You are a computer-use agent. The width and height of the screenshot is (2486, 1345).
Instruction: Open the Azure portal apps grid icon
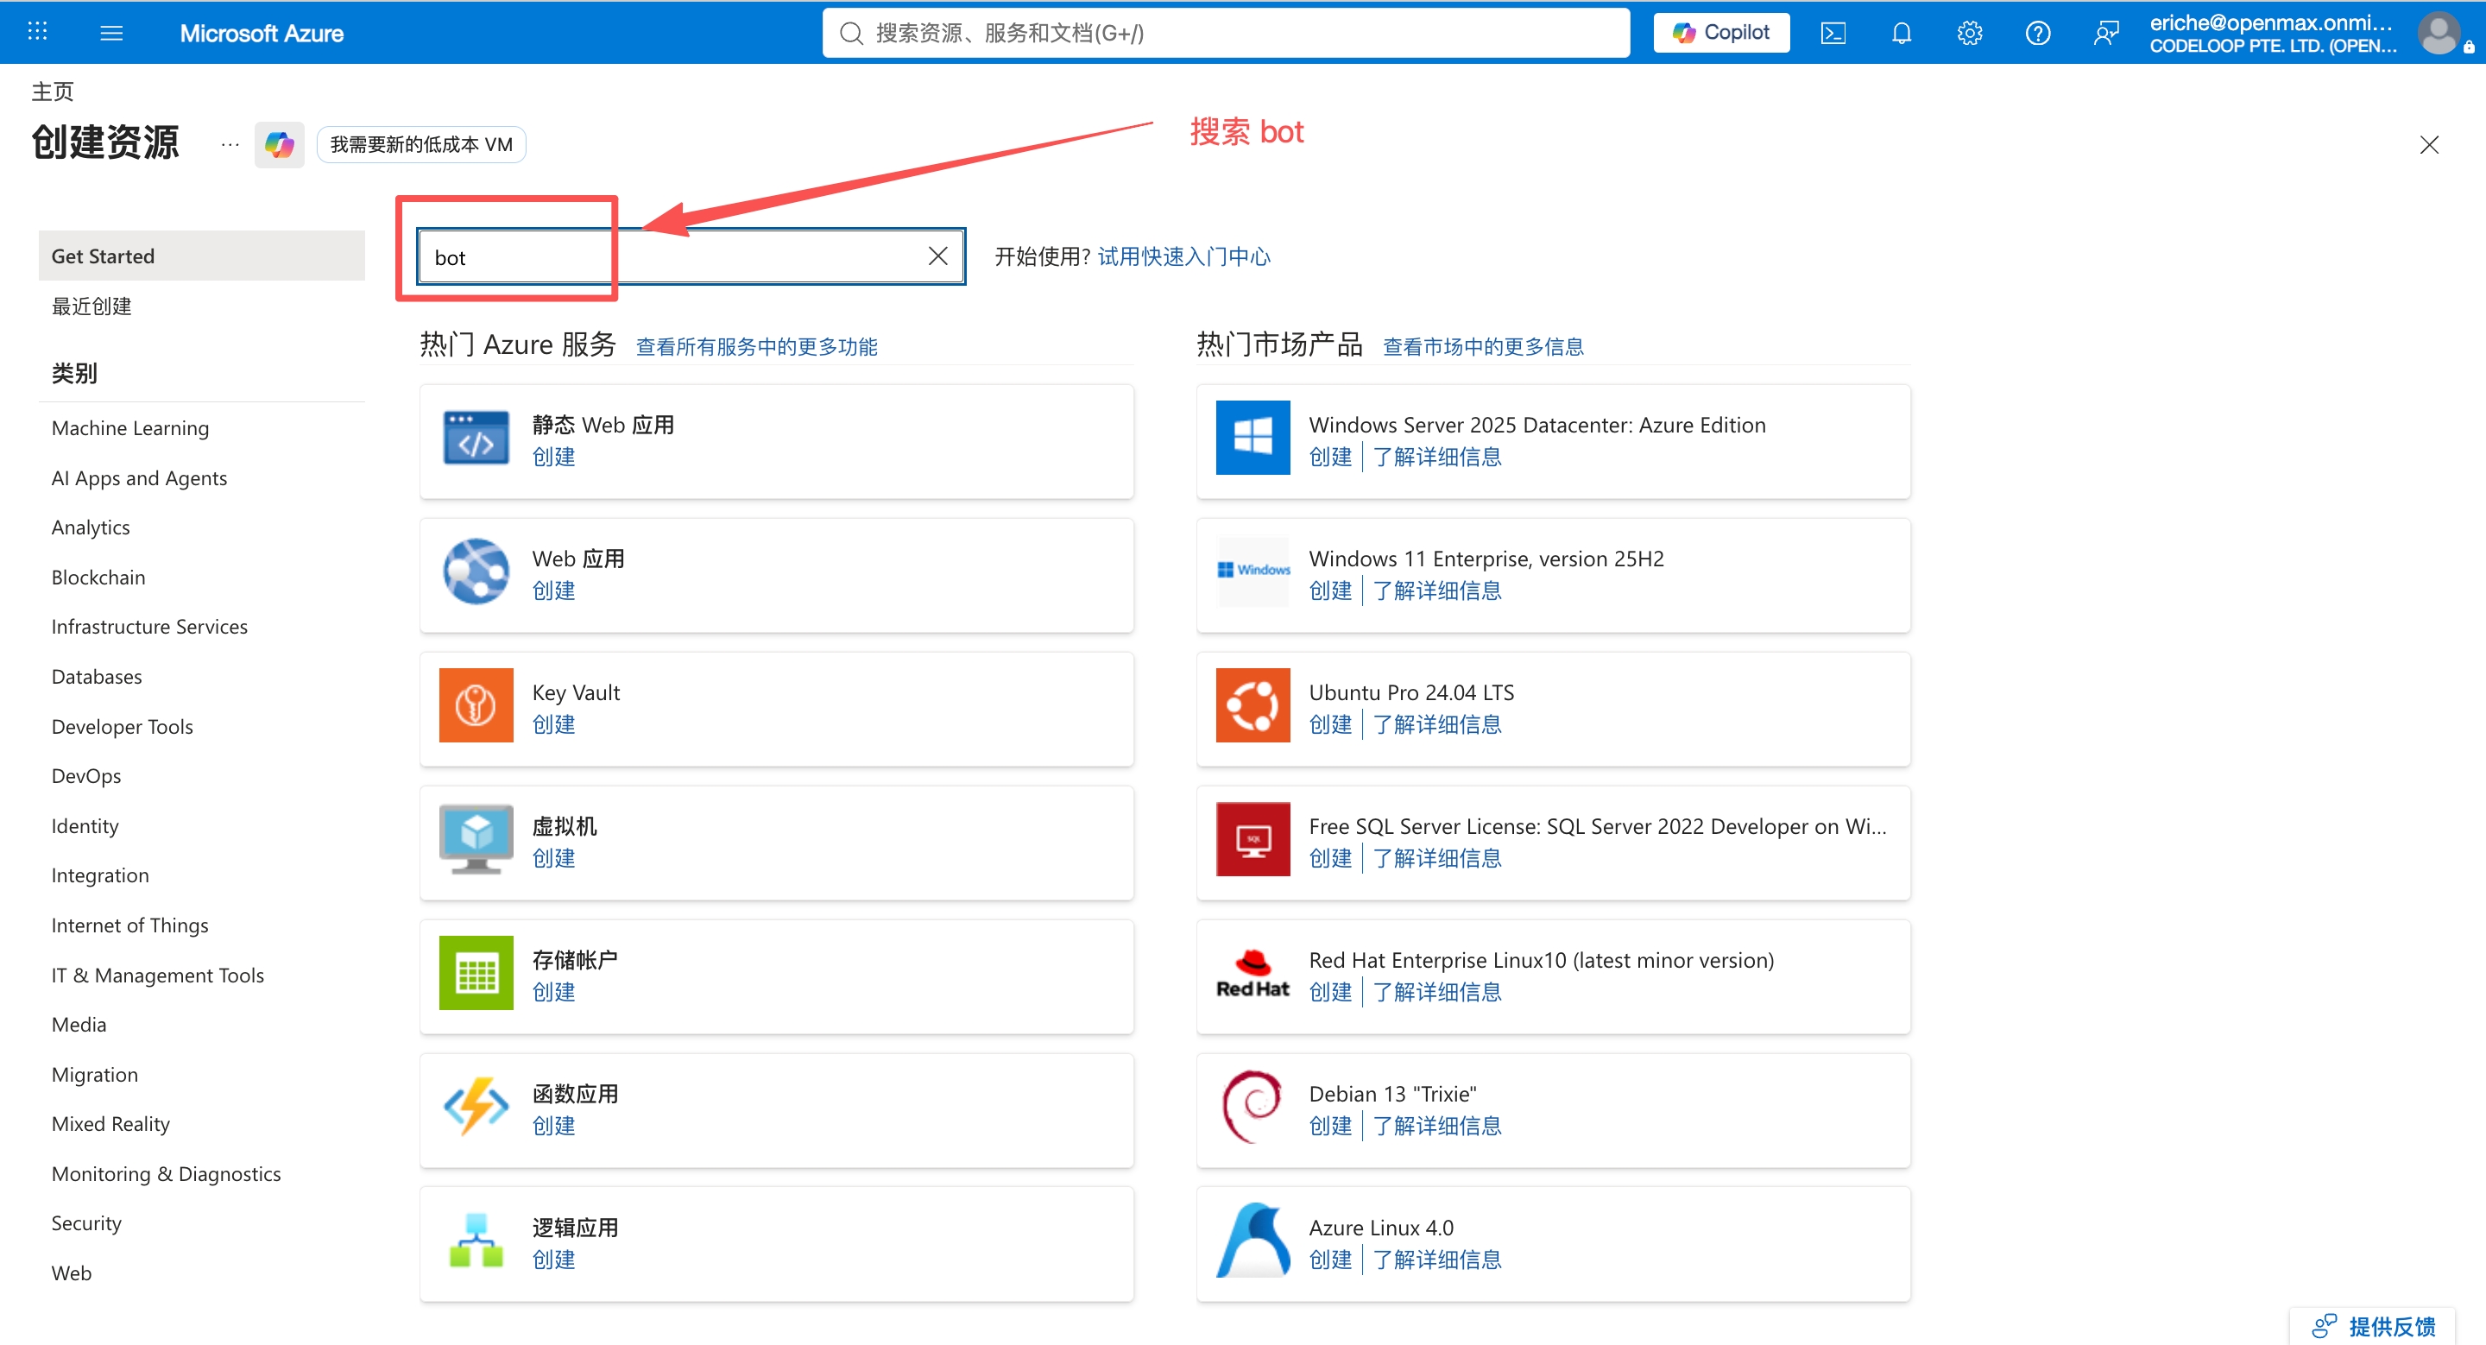click(x=38, y=33)
